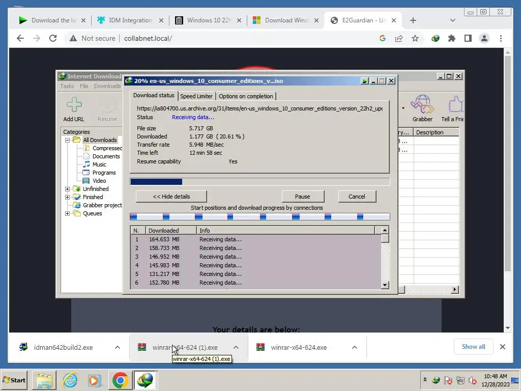
Task: Expand the Queues category
Action: 68,213
